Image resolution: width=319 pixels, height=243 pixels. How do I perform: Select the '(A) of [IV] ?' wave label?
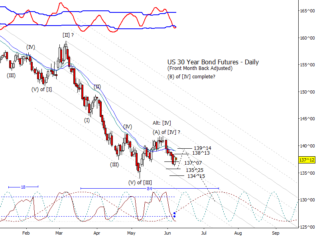coord(166,132)
